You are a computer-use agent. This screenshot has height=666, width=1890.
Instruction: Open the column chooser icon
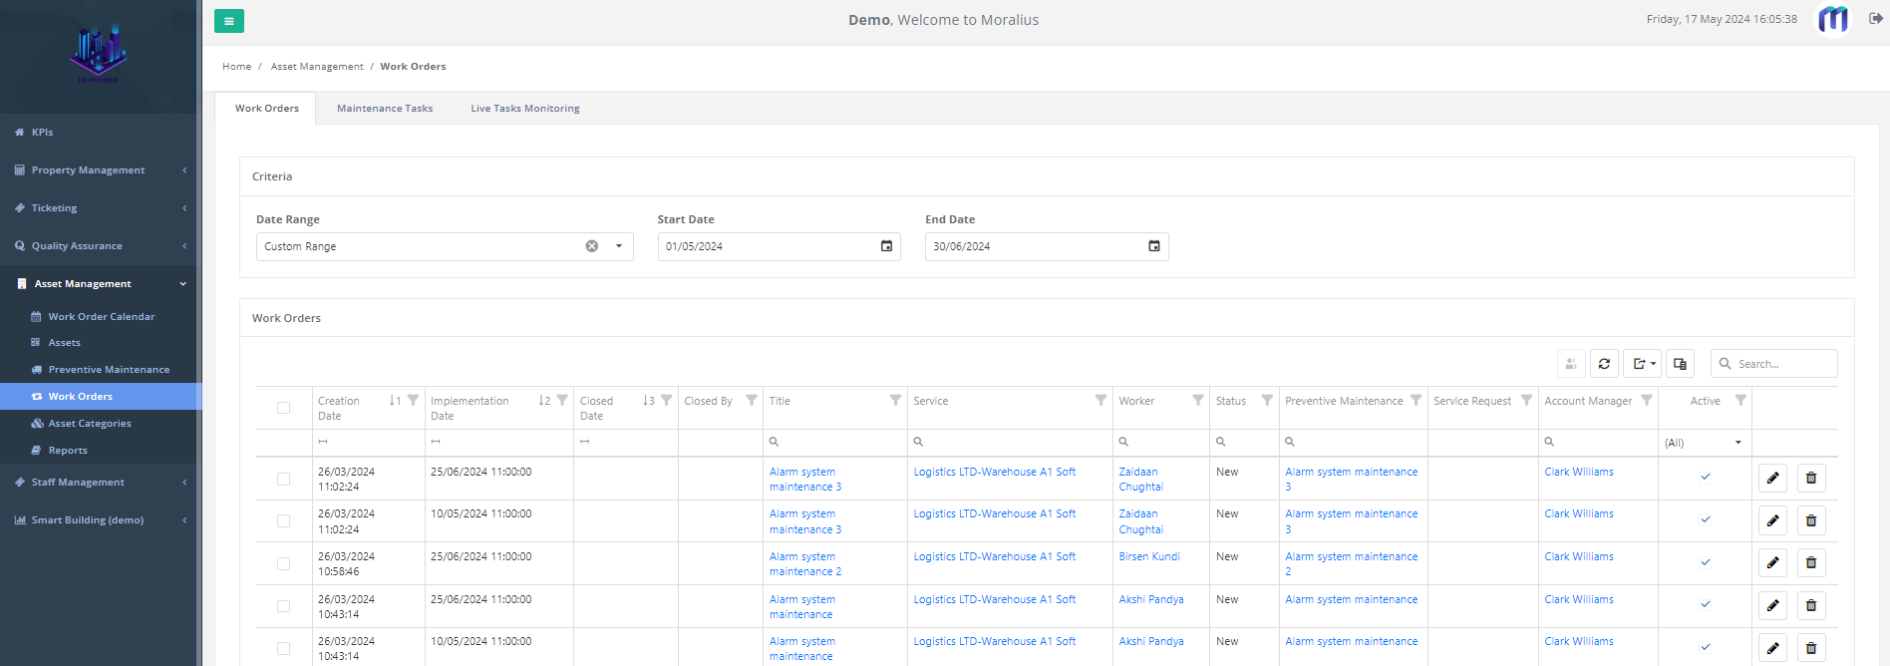(x=1680, y=364)
